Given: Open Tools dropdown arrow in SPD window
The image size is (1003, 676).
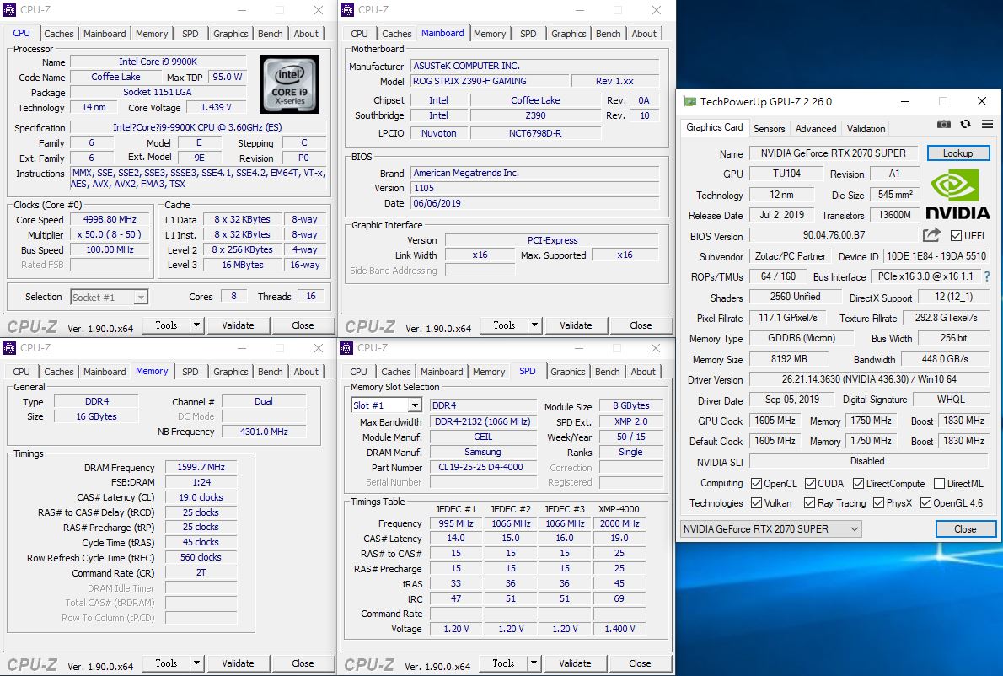Looking at the screenshot, I should pos(534,663).
